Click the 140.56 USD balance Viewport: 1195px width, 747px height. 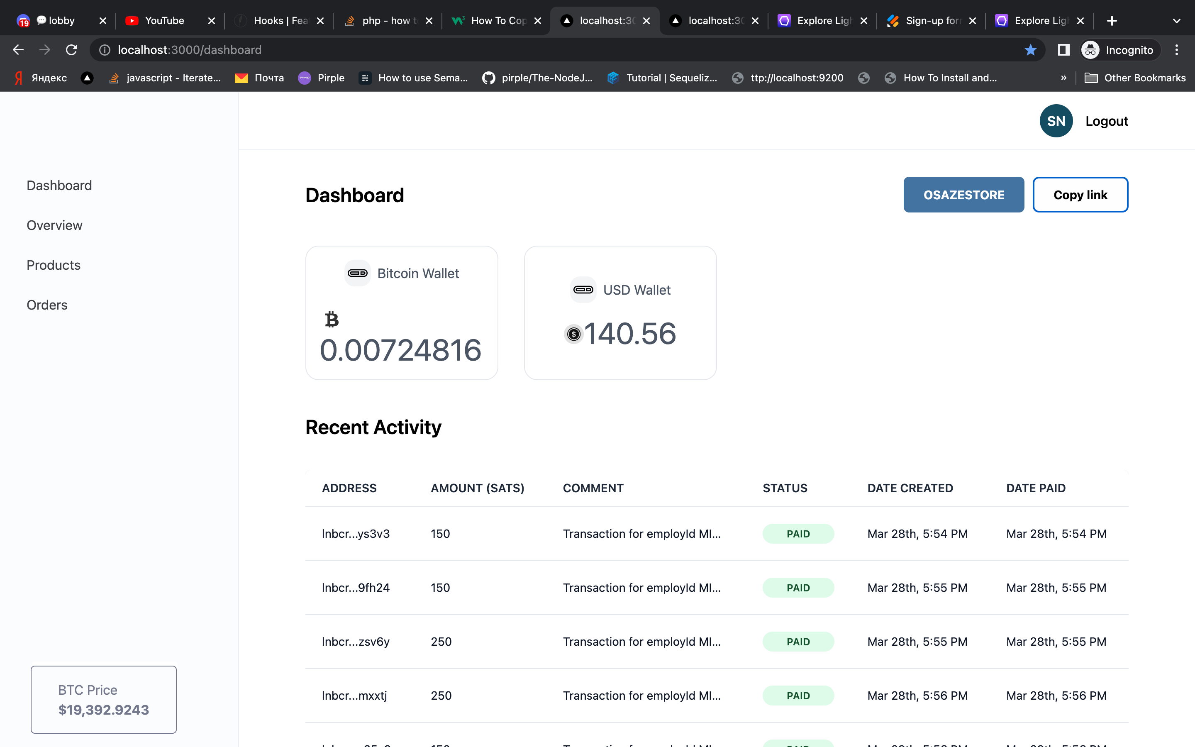(630, 334)
